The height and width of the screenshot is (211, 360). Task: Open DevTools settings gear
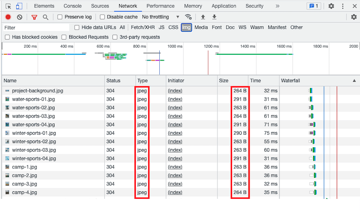(331, 6)
